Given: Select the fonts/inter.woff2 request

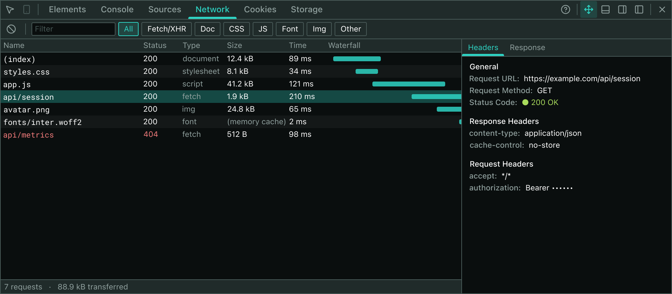Looking at the screenshot, I should click(x=231, y=122).
